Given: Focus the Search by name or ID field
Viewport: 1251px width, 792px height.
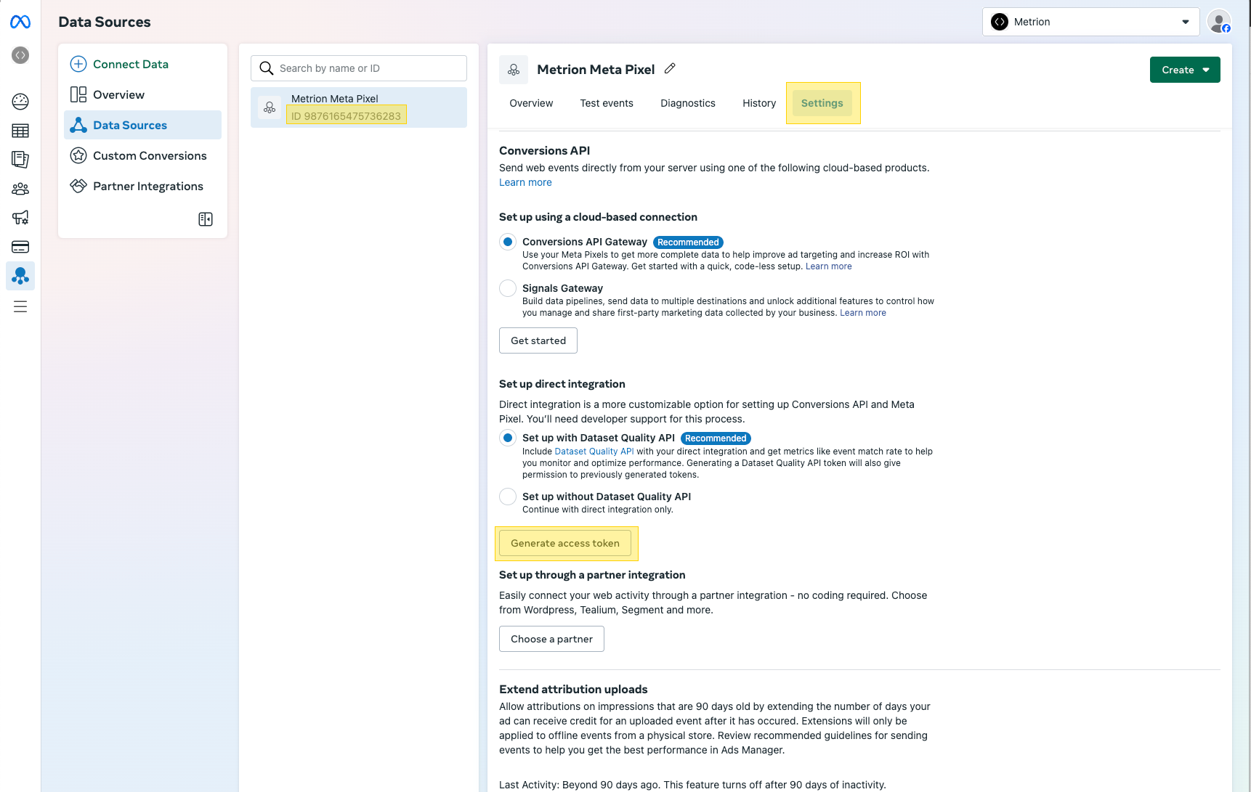Looking at the screenshot, I should (x=359, y=68).
